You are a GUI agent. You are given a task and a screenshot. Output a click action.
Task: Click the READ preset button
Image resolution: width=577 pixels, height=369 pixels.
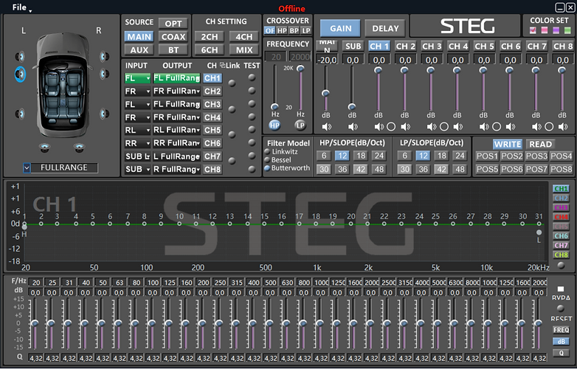[x=541, y=144]
